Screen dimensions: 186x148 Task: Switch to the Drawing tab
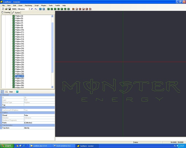(x=6, y=12)
